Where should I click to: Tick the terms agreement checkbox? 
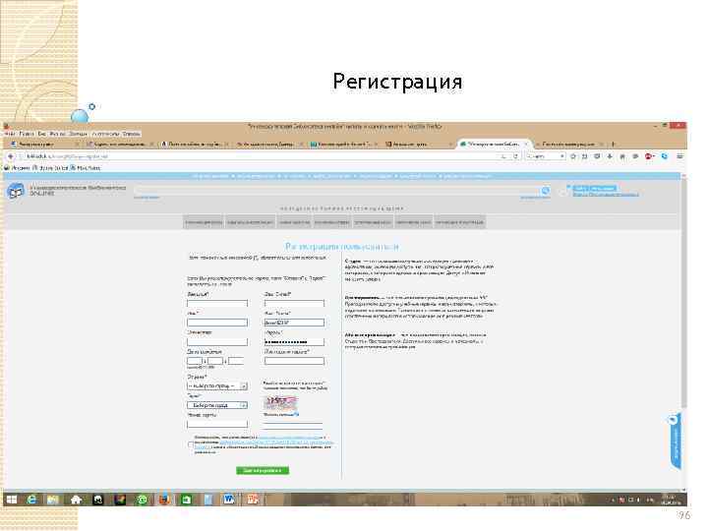(191, 444)
